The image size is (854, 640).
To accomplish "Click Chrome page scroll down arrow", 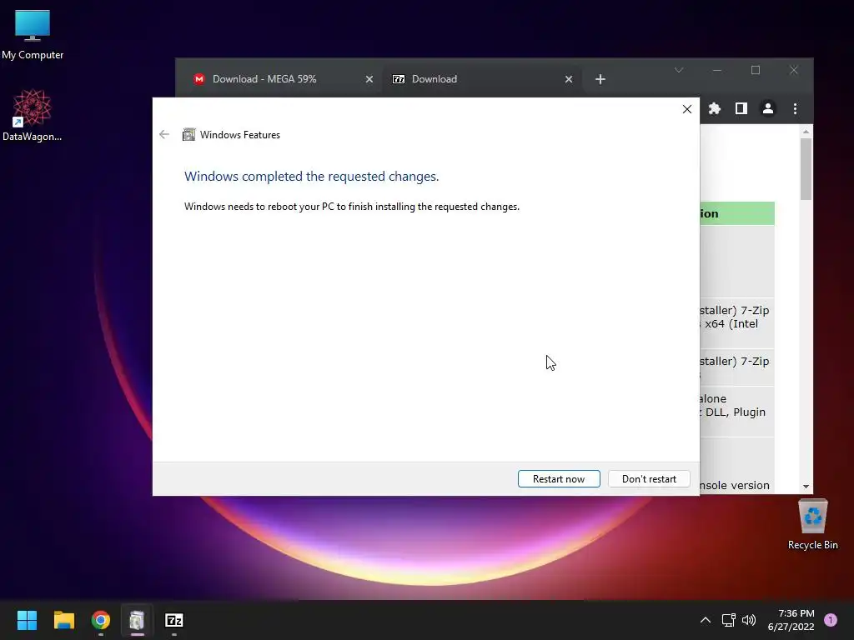I will tap(806, 487).
